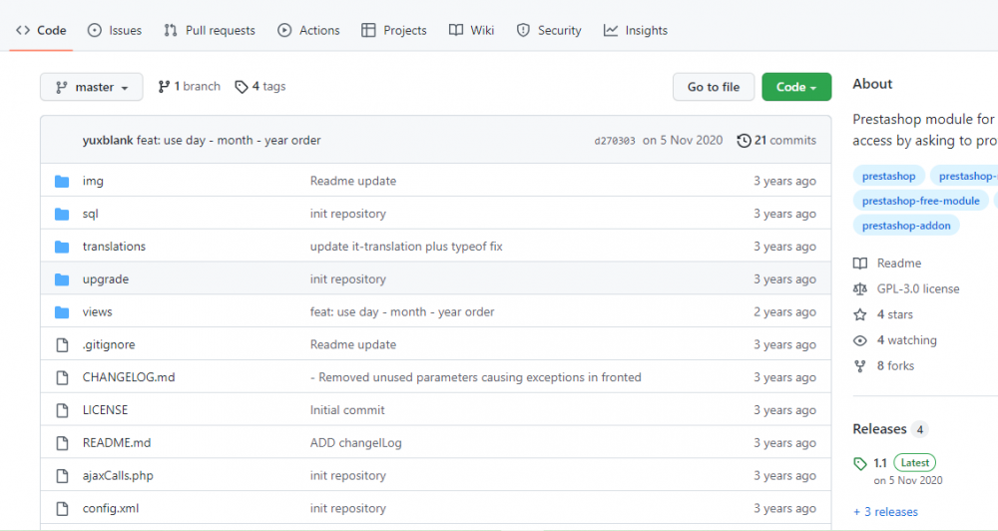Image resolution: width=998 pixels, height=531 pixels.
Task: Click the star icon beside 4 stars
Action: (x=860, y=314)
